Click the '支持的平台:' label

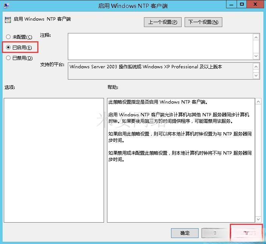pyautogui.click(x=52, y=65)
